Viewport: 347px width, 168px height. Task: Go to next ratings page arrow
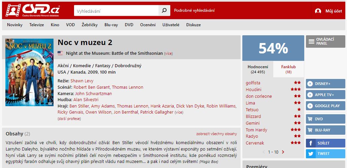click(x=283, y=152)
